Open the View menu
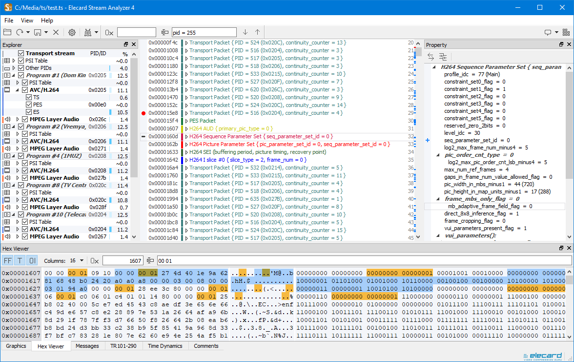The image size is (574, 362). [27, 21]
